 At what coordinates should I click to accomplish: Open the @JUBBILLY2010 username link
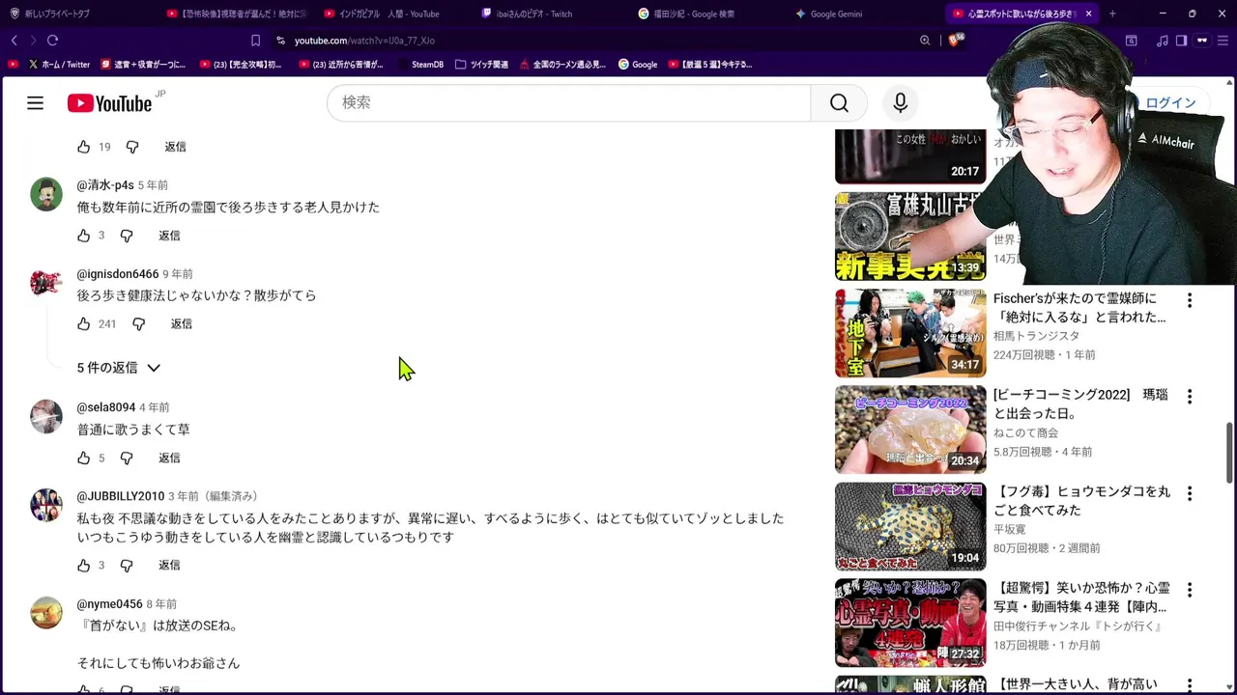[x=121, y=496]
